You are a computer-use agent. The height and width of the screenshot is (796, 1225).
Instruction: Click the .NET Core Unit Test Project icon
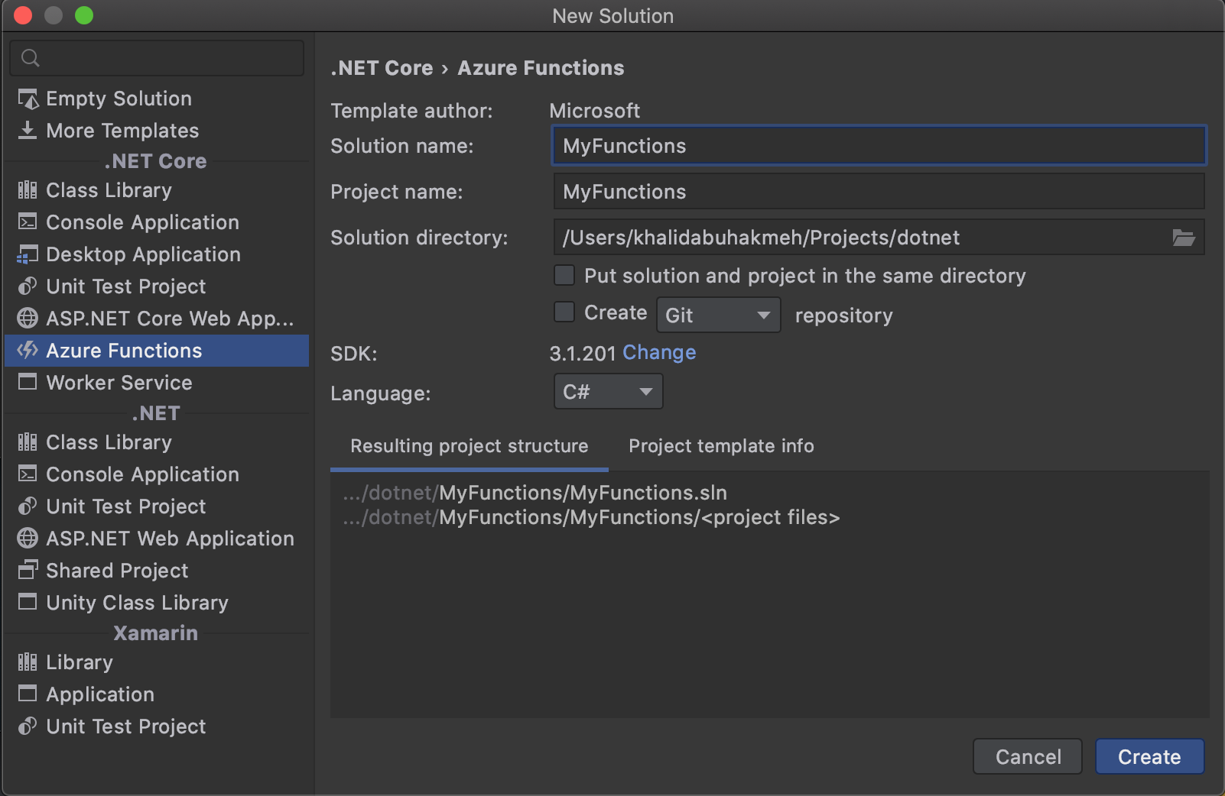28,286
